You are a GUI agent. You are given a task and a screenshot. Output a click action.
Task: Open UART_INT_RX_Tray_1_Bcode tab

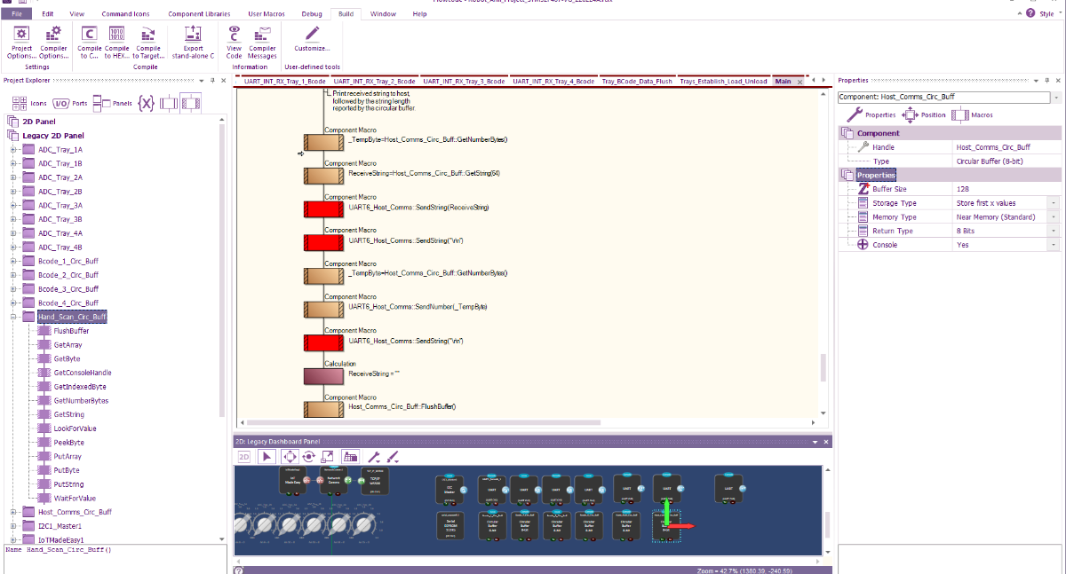coord(284,81)
